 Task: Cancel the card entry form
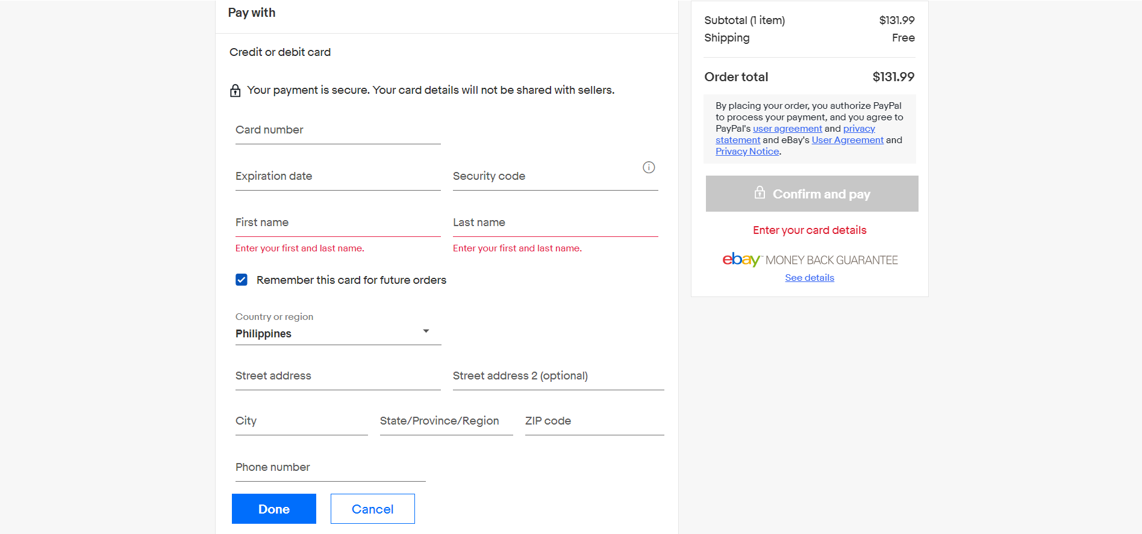click(372, 509)
